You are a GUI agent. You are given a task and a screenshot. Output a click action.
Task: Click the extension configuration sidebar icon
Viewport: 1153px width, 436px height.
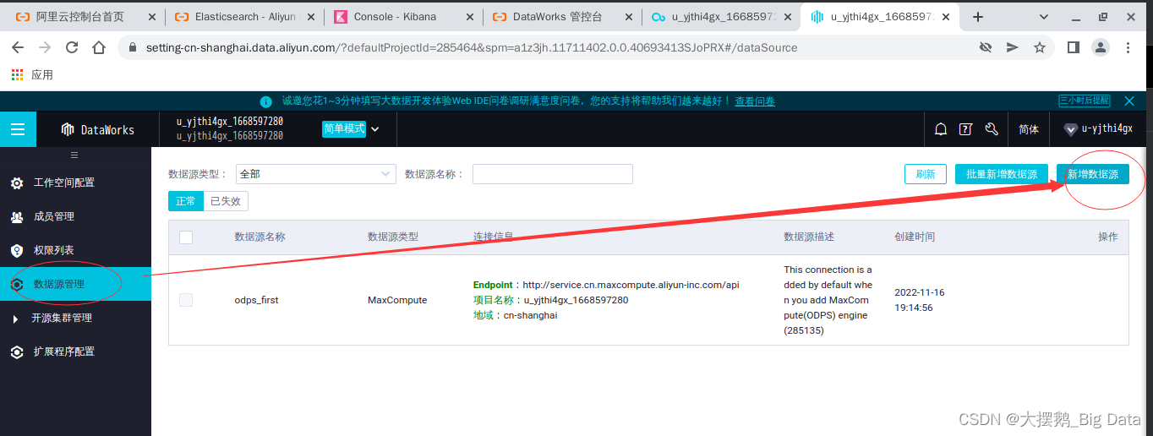point(17,352)
